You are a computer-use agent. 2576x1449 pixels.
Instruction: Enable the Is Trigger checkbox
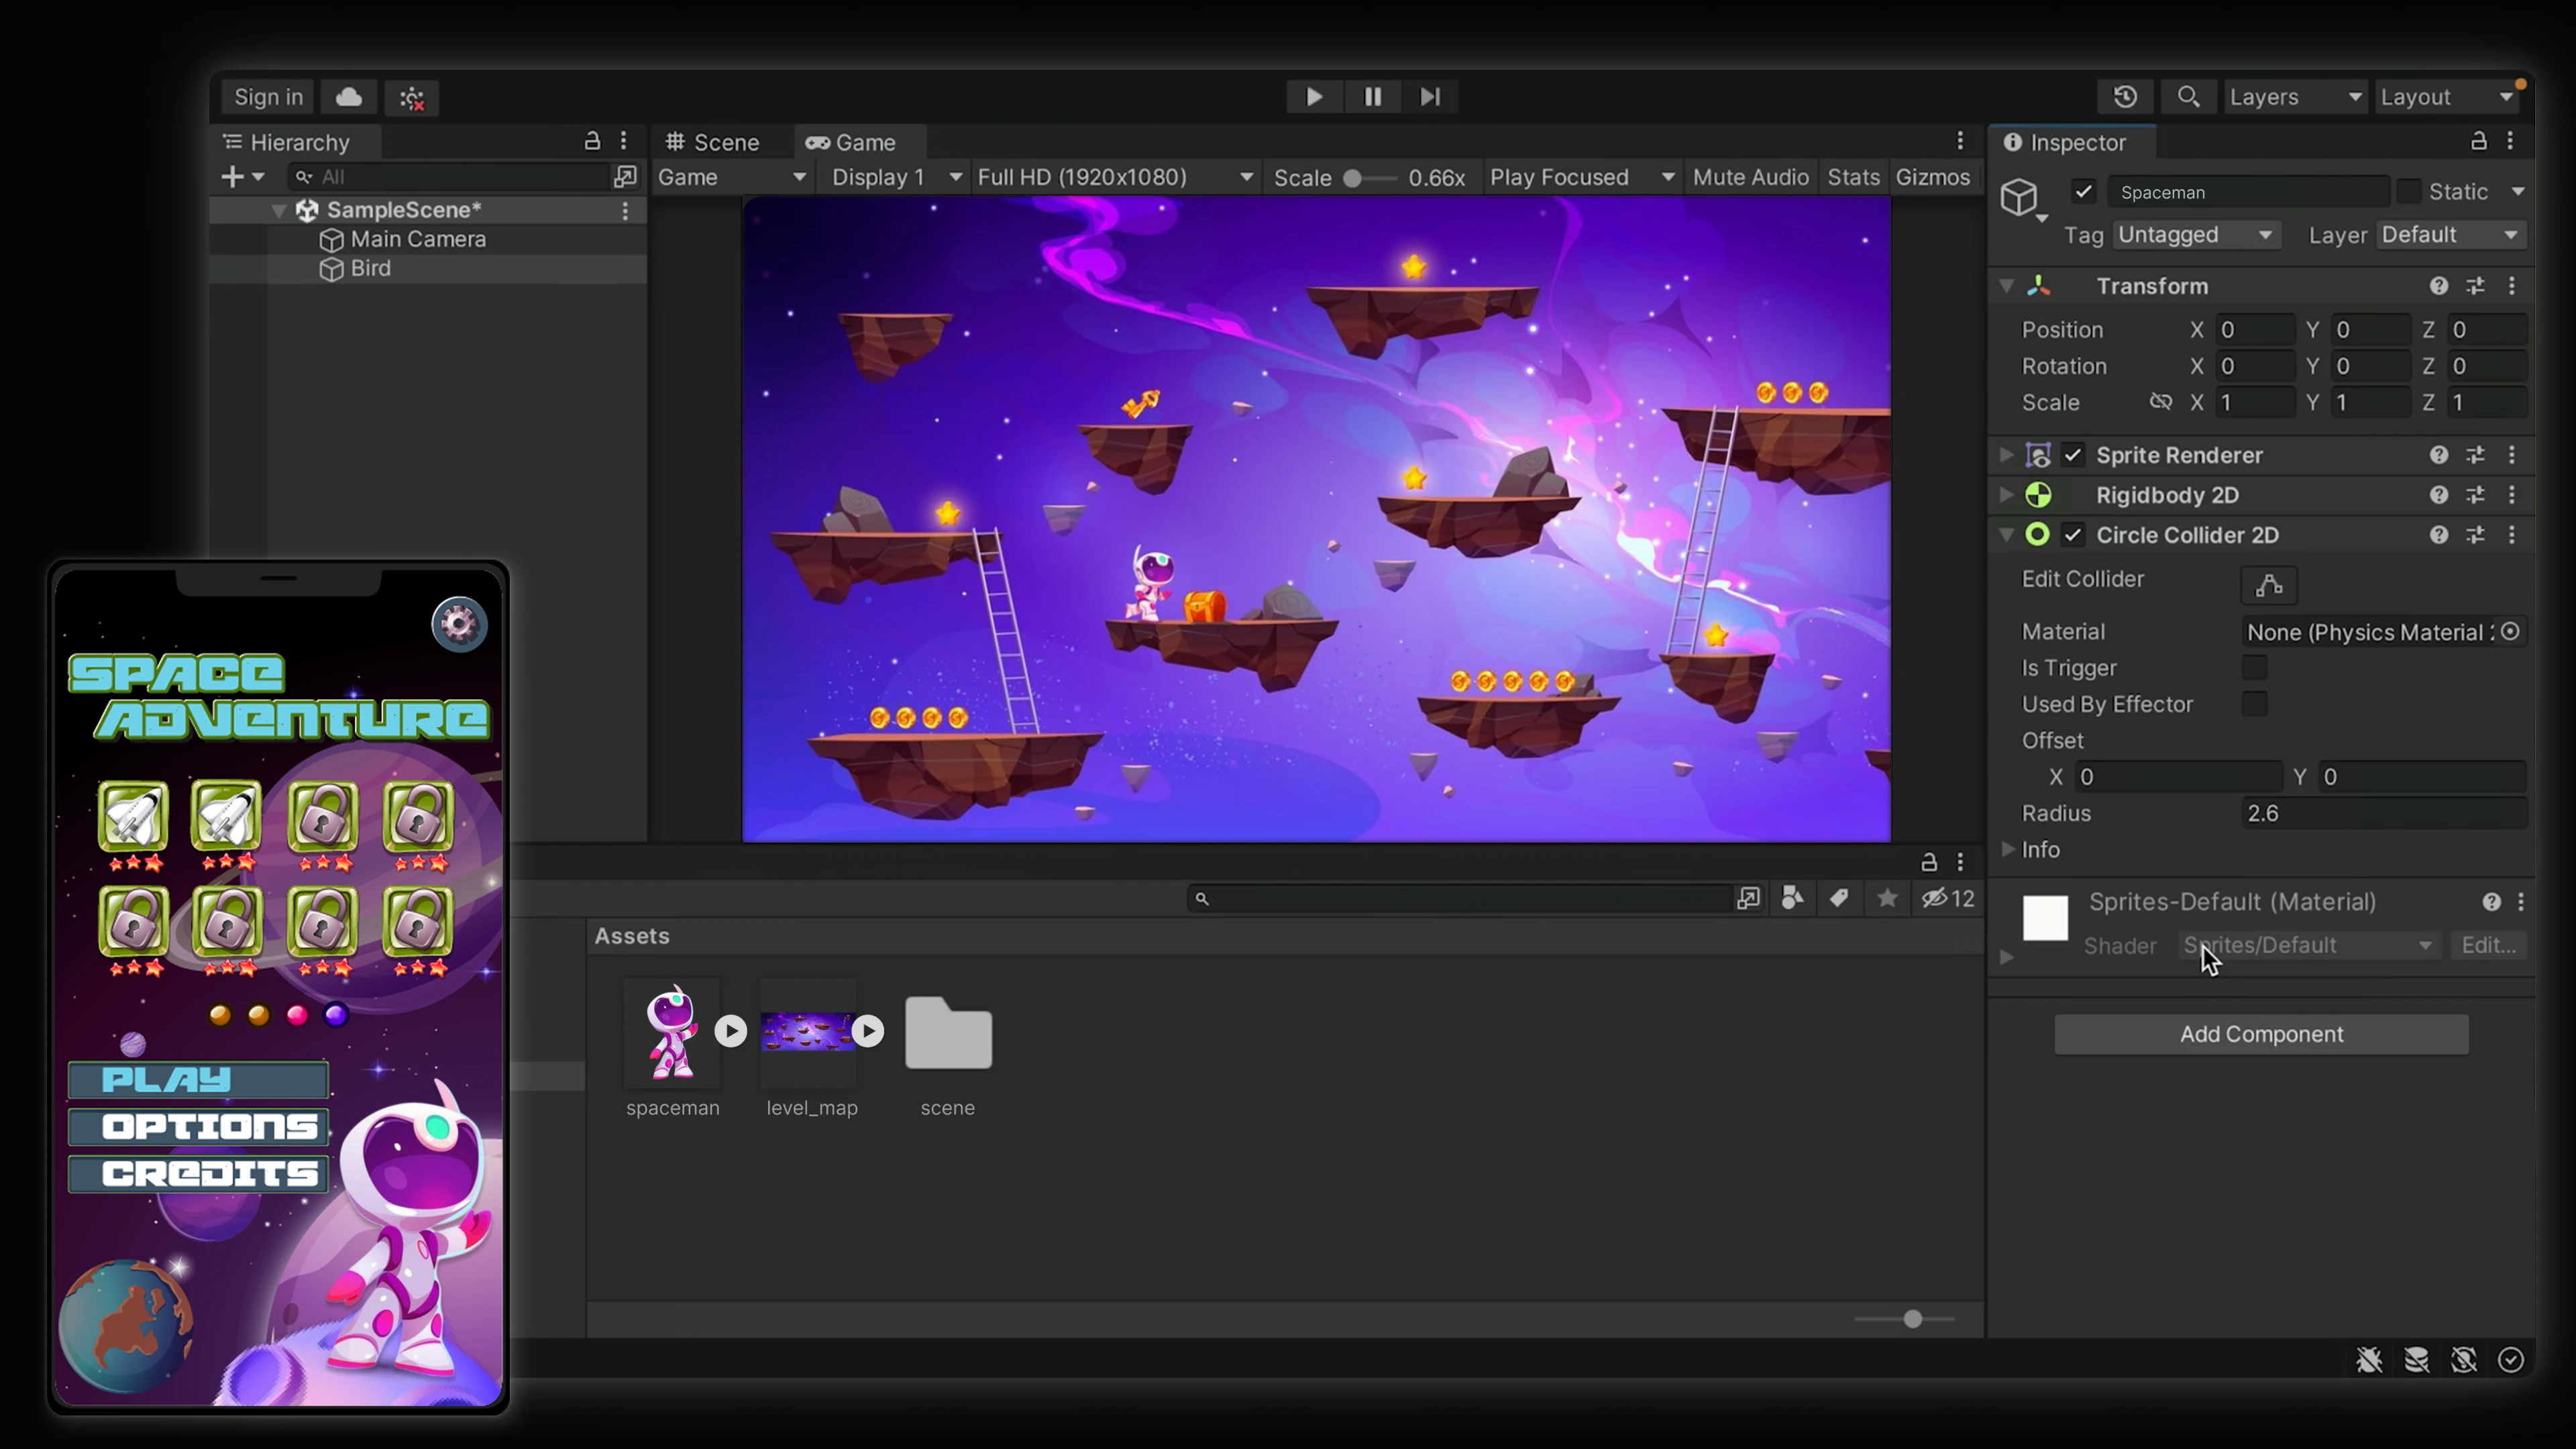tap(2256, 668)
